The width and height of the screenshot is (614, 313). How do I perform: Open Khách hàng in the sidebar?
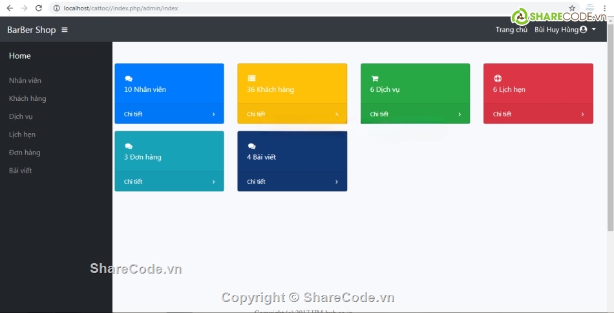tap(27, 98)
